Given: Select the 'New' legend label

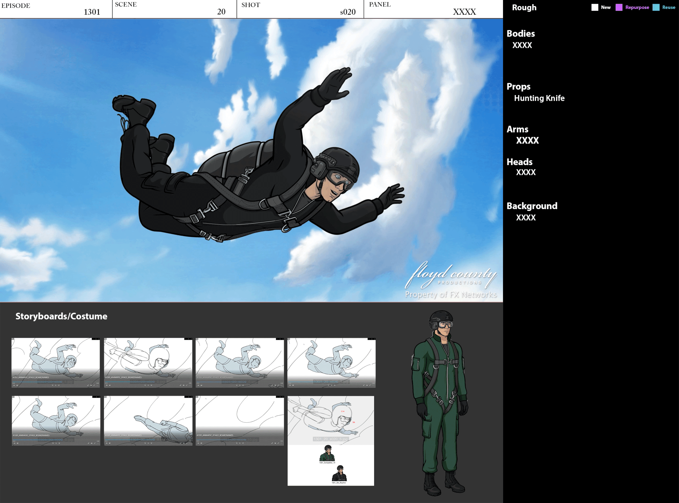Looking at the screenshot, I should [x=606, y=7].
